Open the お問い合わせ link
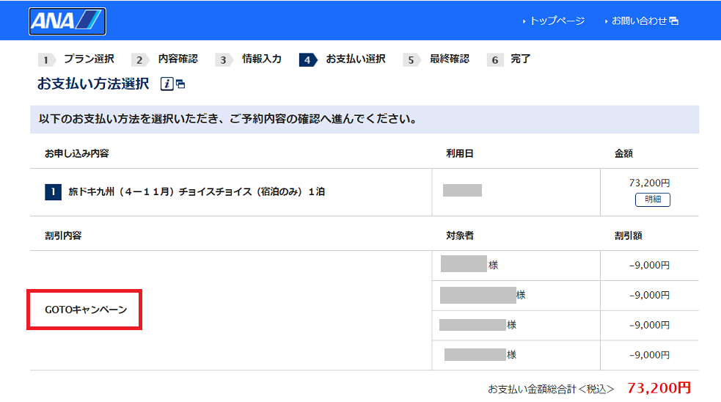This screenshot has width=721, height=402. pos(639,21)
